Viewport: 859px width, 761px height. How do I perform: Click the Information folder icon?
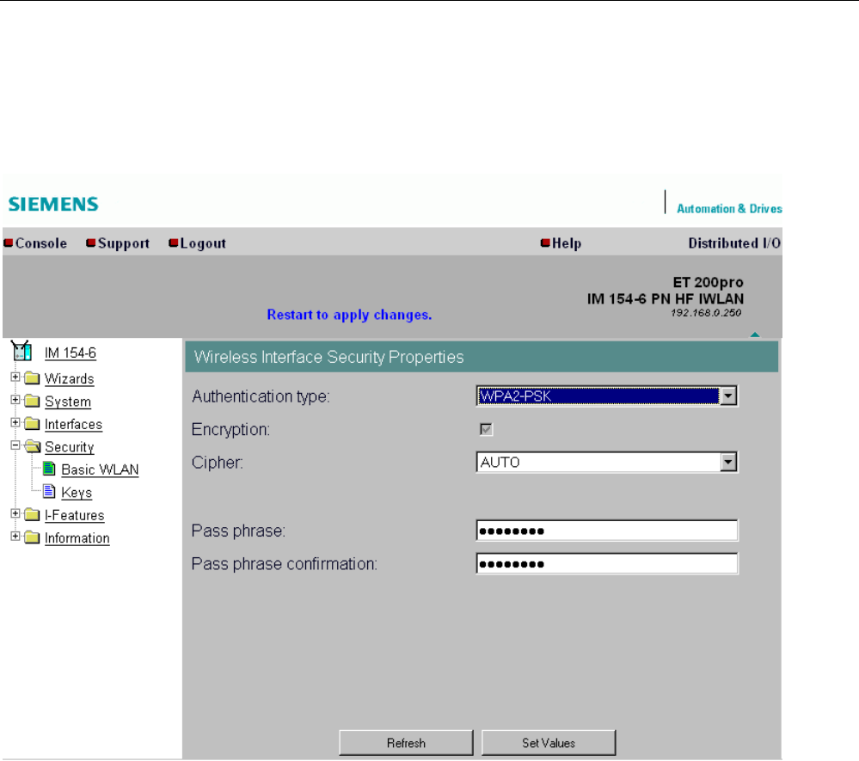33,537
